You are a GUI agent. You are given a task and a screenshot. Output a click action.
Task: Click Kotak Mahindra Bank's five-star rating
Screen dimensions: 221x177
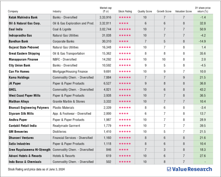tap(125, 17)
